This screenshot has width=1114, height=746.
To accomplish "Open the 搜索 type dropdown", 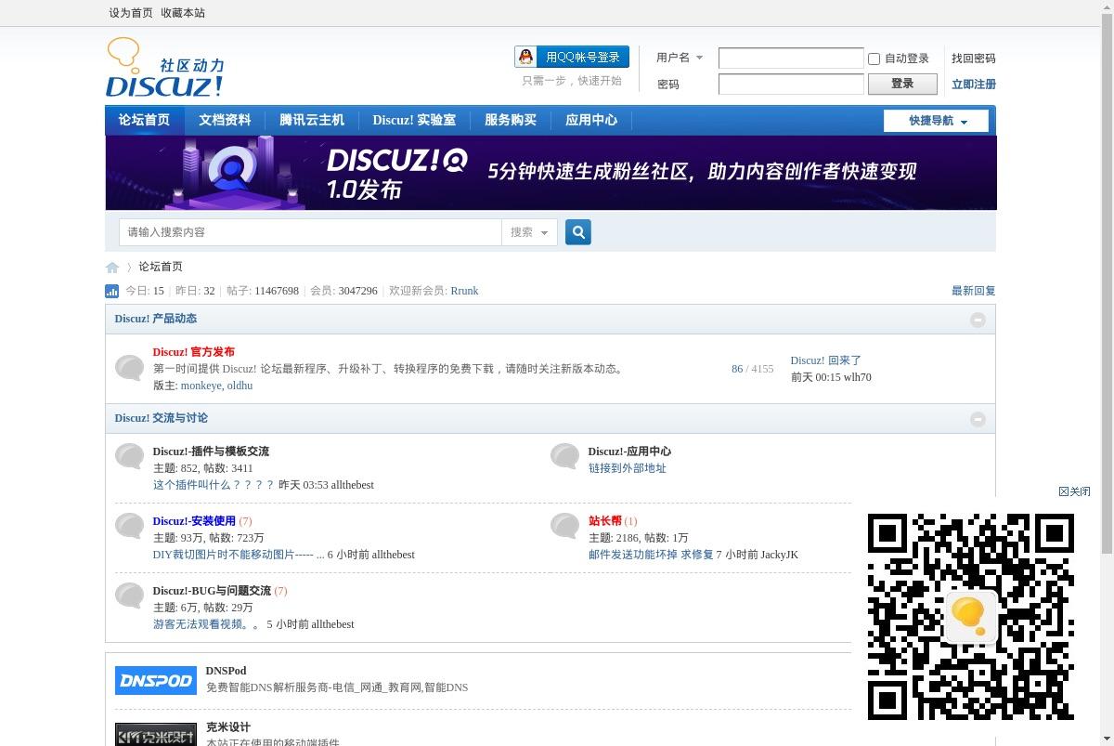I will 529,232.
